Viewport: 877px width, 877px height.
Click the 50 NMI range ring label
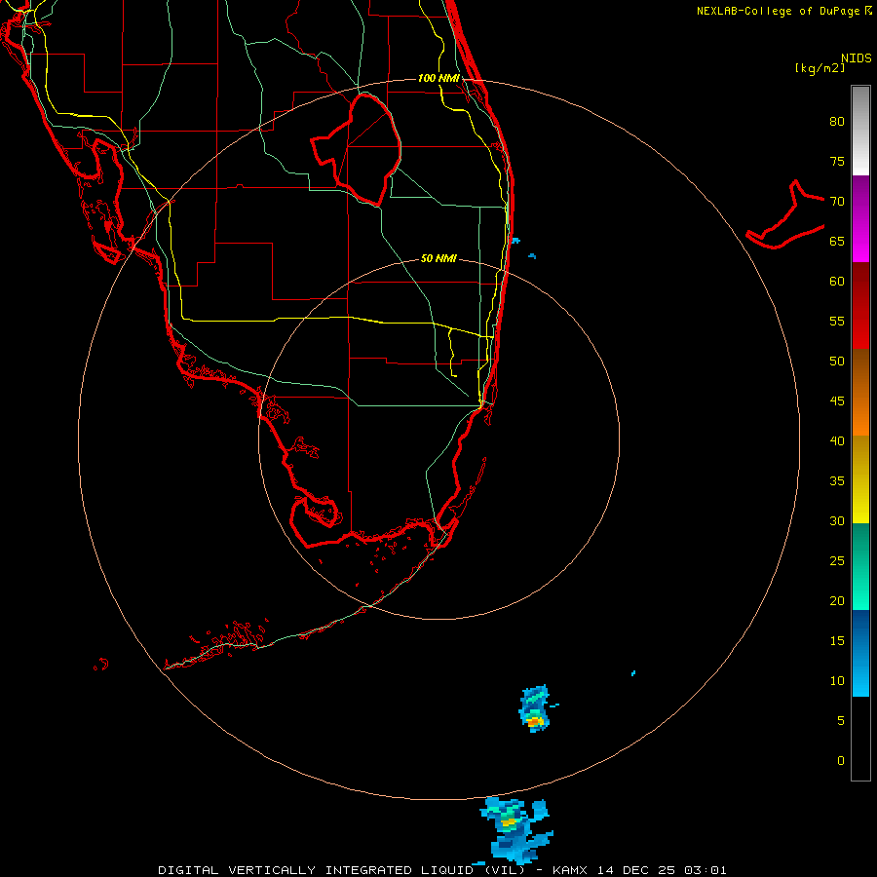pos(438,258)
